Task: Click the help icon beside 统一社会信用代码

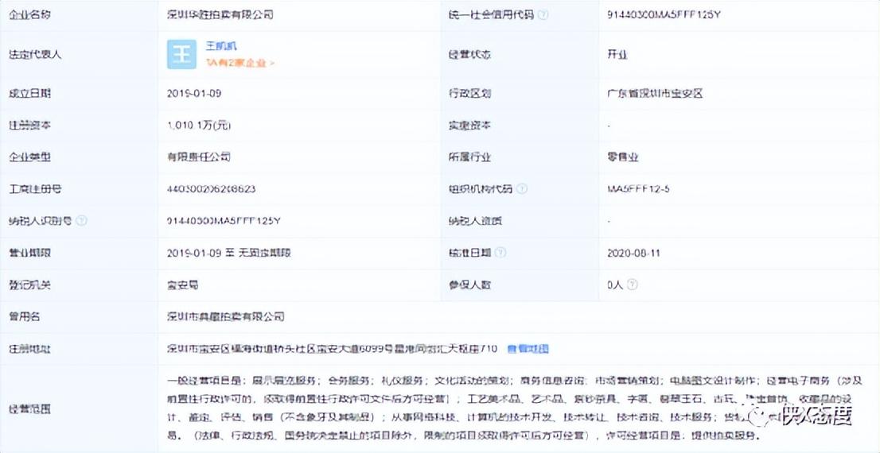Action: pyautogui.click(x=543, y=15)
